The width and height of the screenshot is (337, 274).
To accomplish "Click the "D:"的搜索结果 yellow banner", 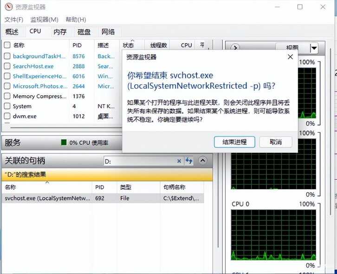I will point(107,174).
